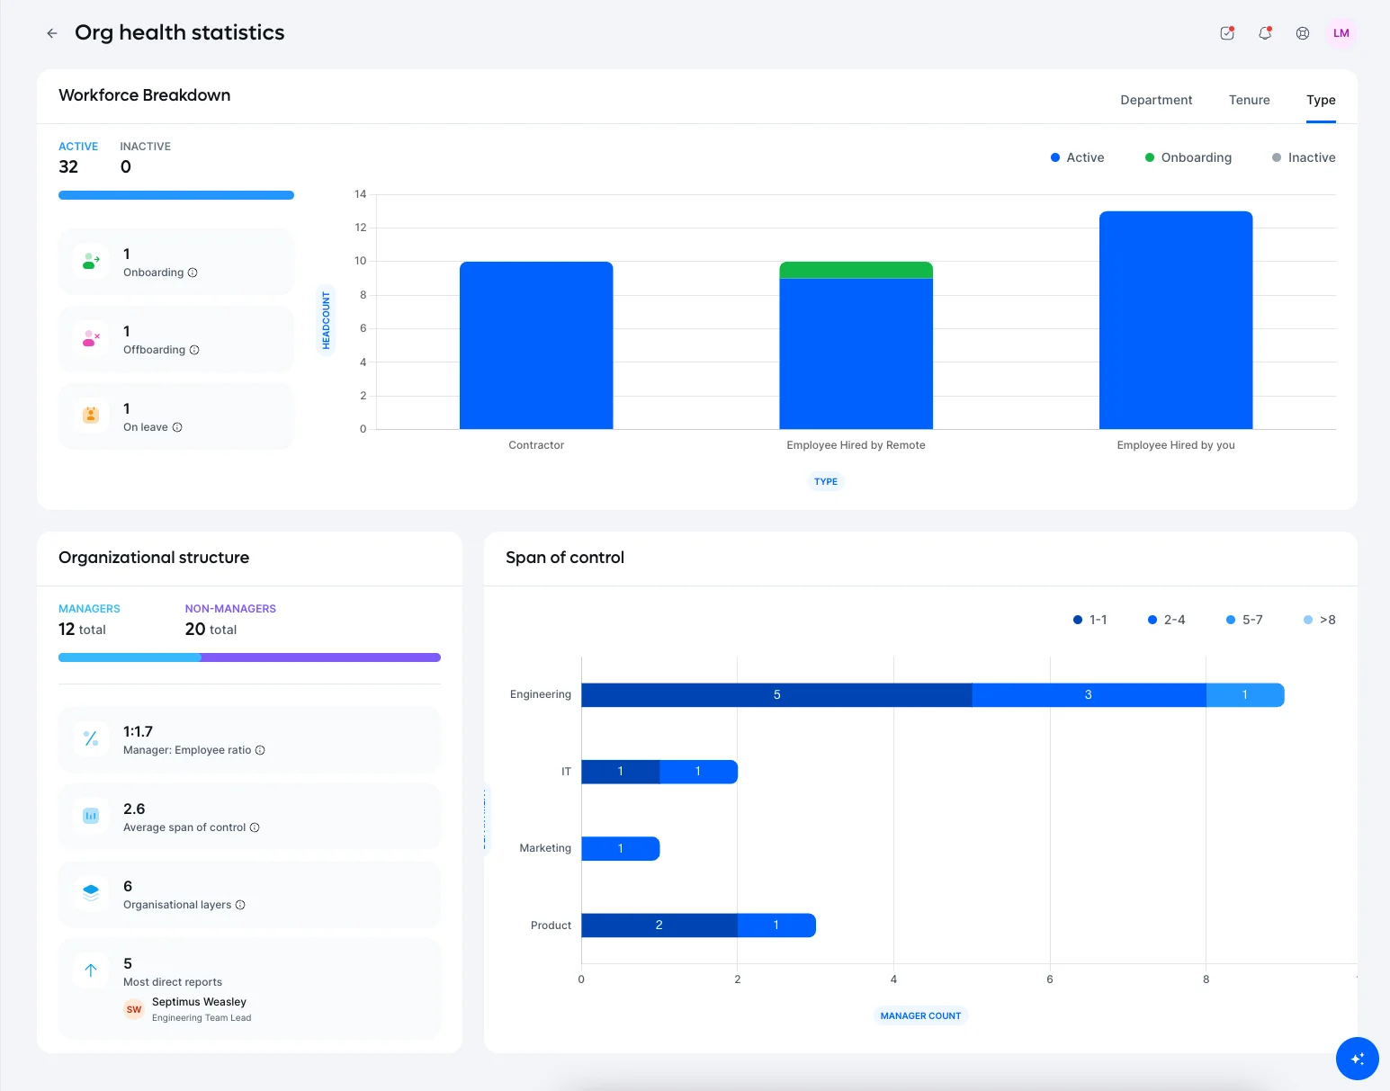Click the TYPE axis label pill
The image size is (1390, 1091).
tap(826, 481)
